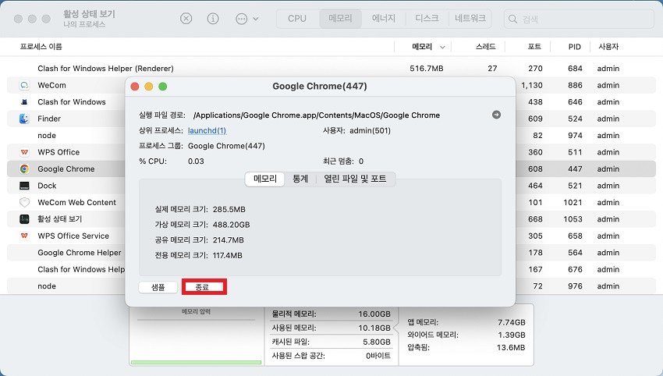Image resolution: width=663 pixels, height=376 pixels.
Task: Expand the chevron next to the ellipsis icon
Action: [256, 19]
